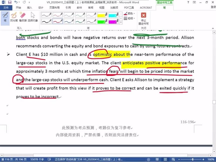This screenshot has width=216, height=162.
Task: Open ribbon display options button
Action: [194, 2]
